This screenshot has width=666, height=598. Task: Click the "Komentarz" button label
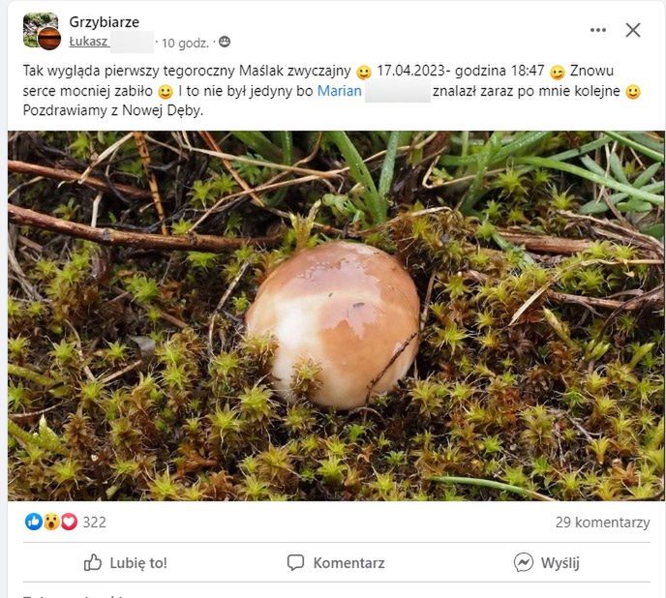tap(348, 563)
